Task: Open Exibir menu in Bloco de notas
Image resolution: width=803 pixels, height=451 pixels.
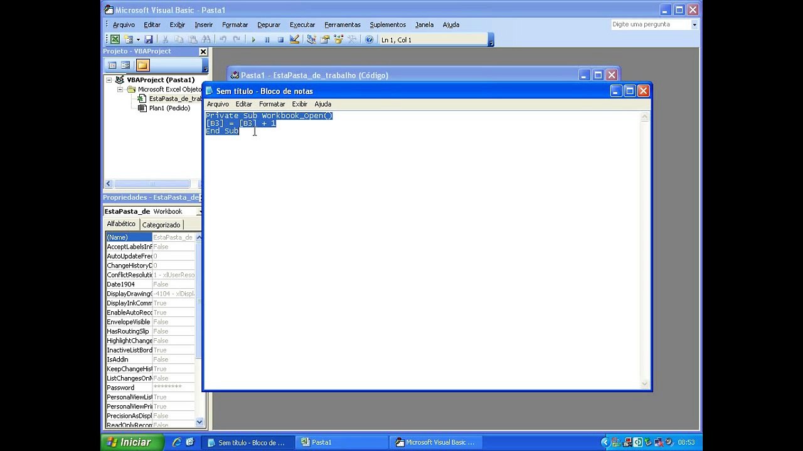Action: pos(300,104)
